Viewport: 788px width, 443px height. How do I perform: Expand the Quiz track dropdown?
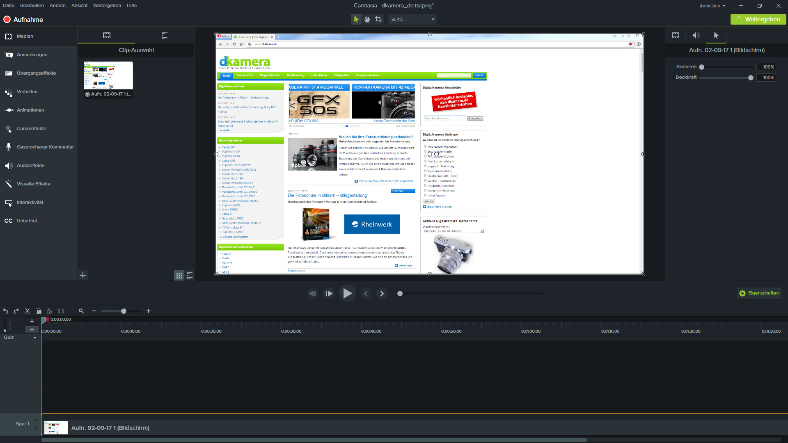click(x=35, y=338)
